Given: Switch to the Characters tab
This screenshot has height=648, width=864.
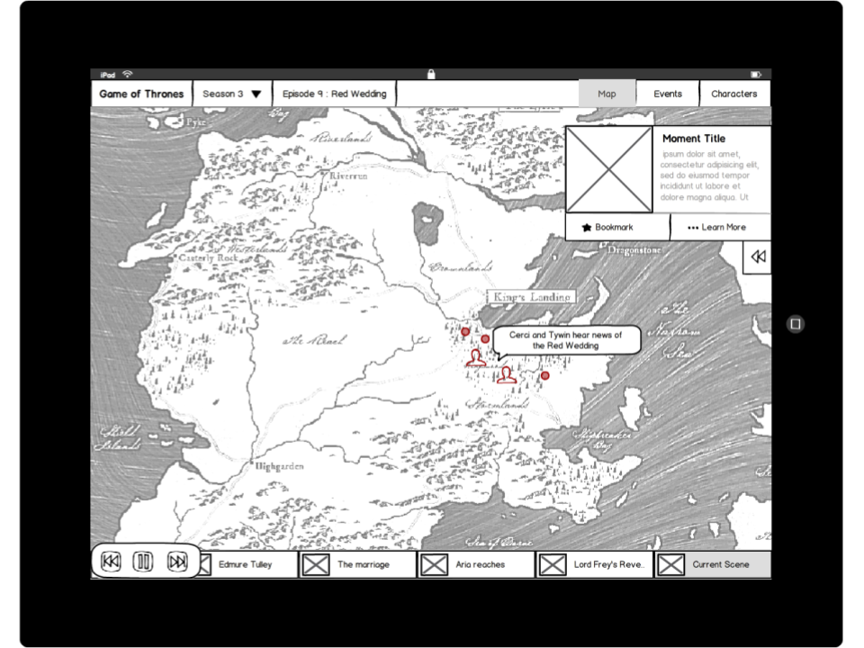Looking at the screenshot, I should 734,94.
